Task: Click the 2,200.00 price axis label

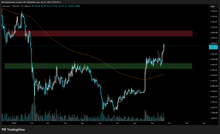Action: point(214,75)
